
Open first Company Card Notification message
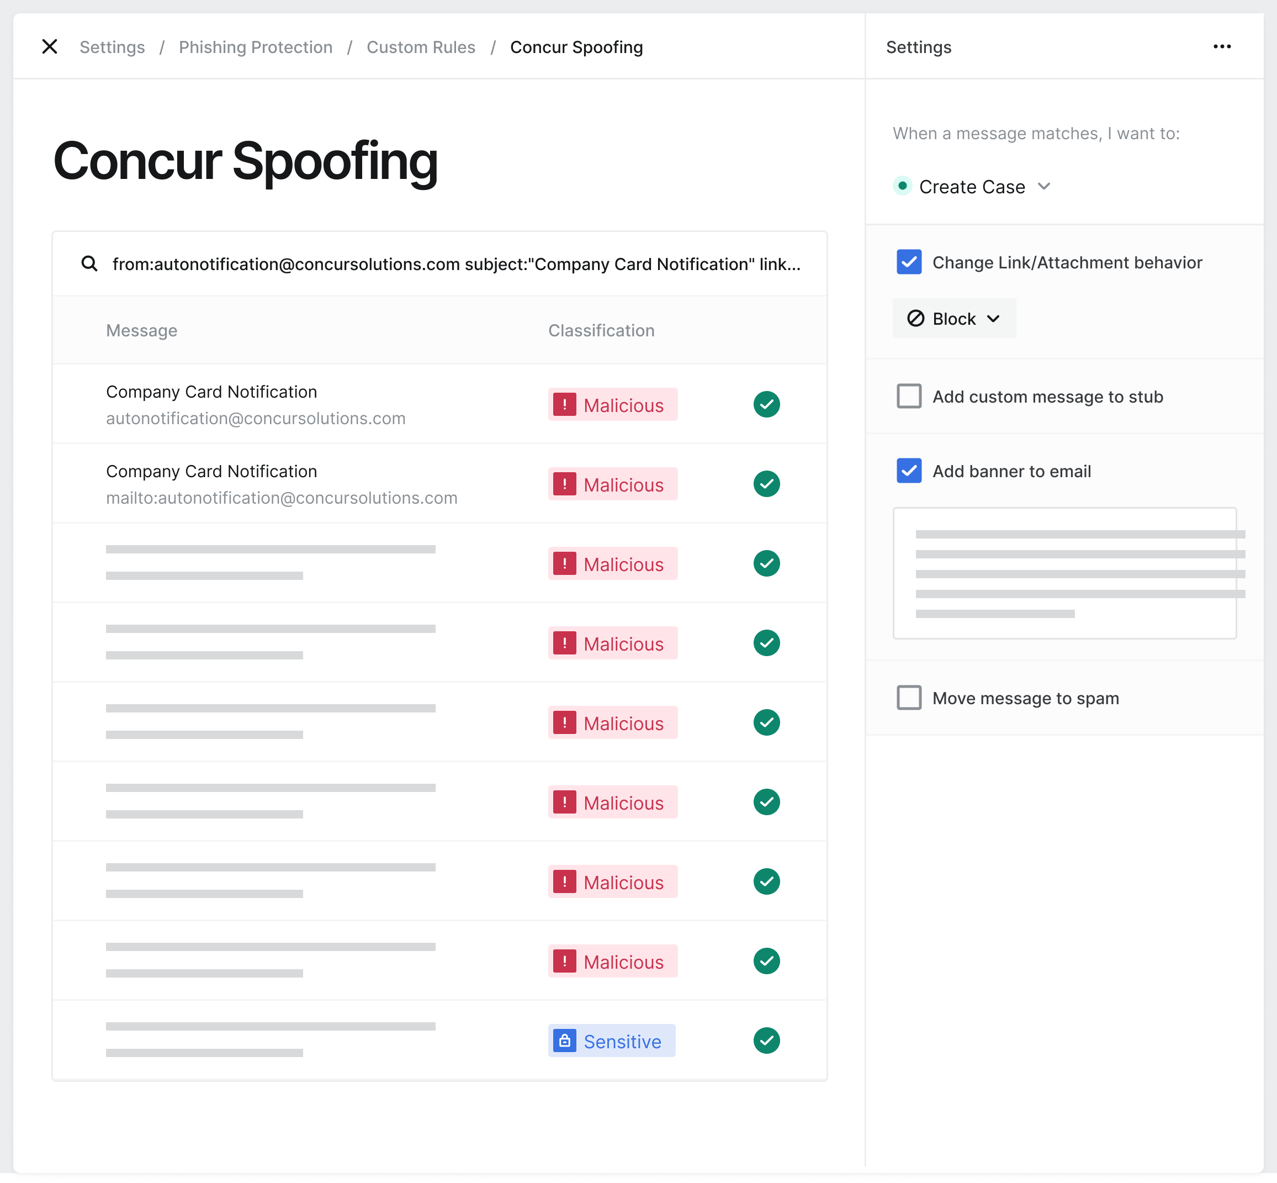pyautogui.click(x=439, y=405)
